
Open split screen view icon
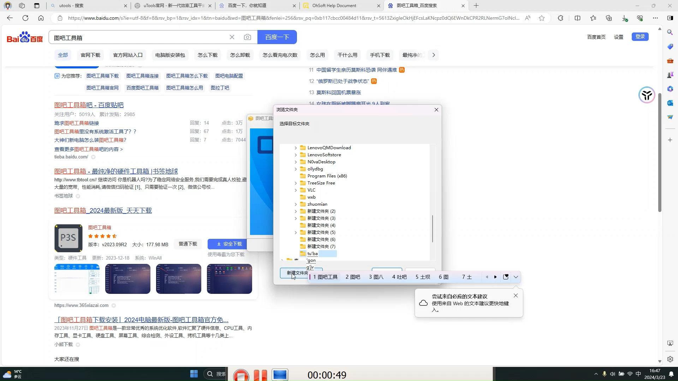click(578, 18)
